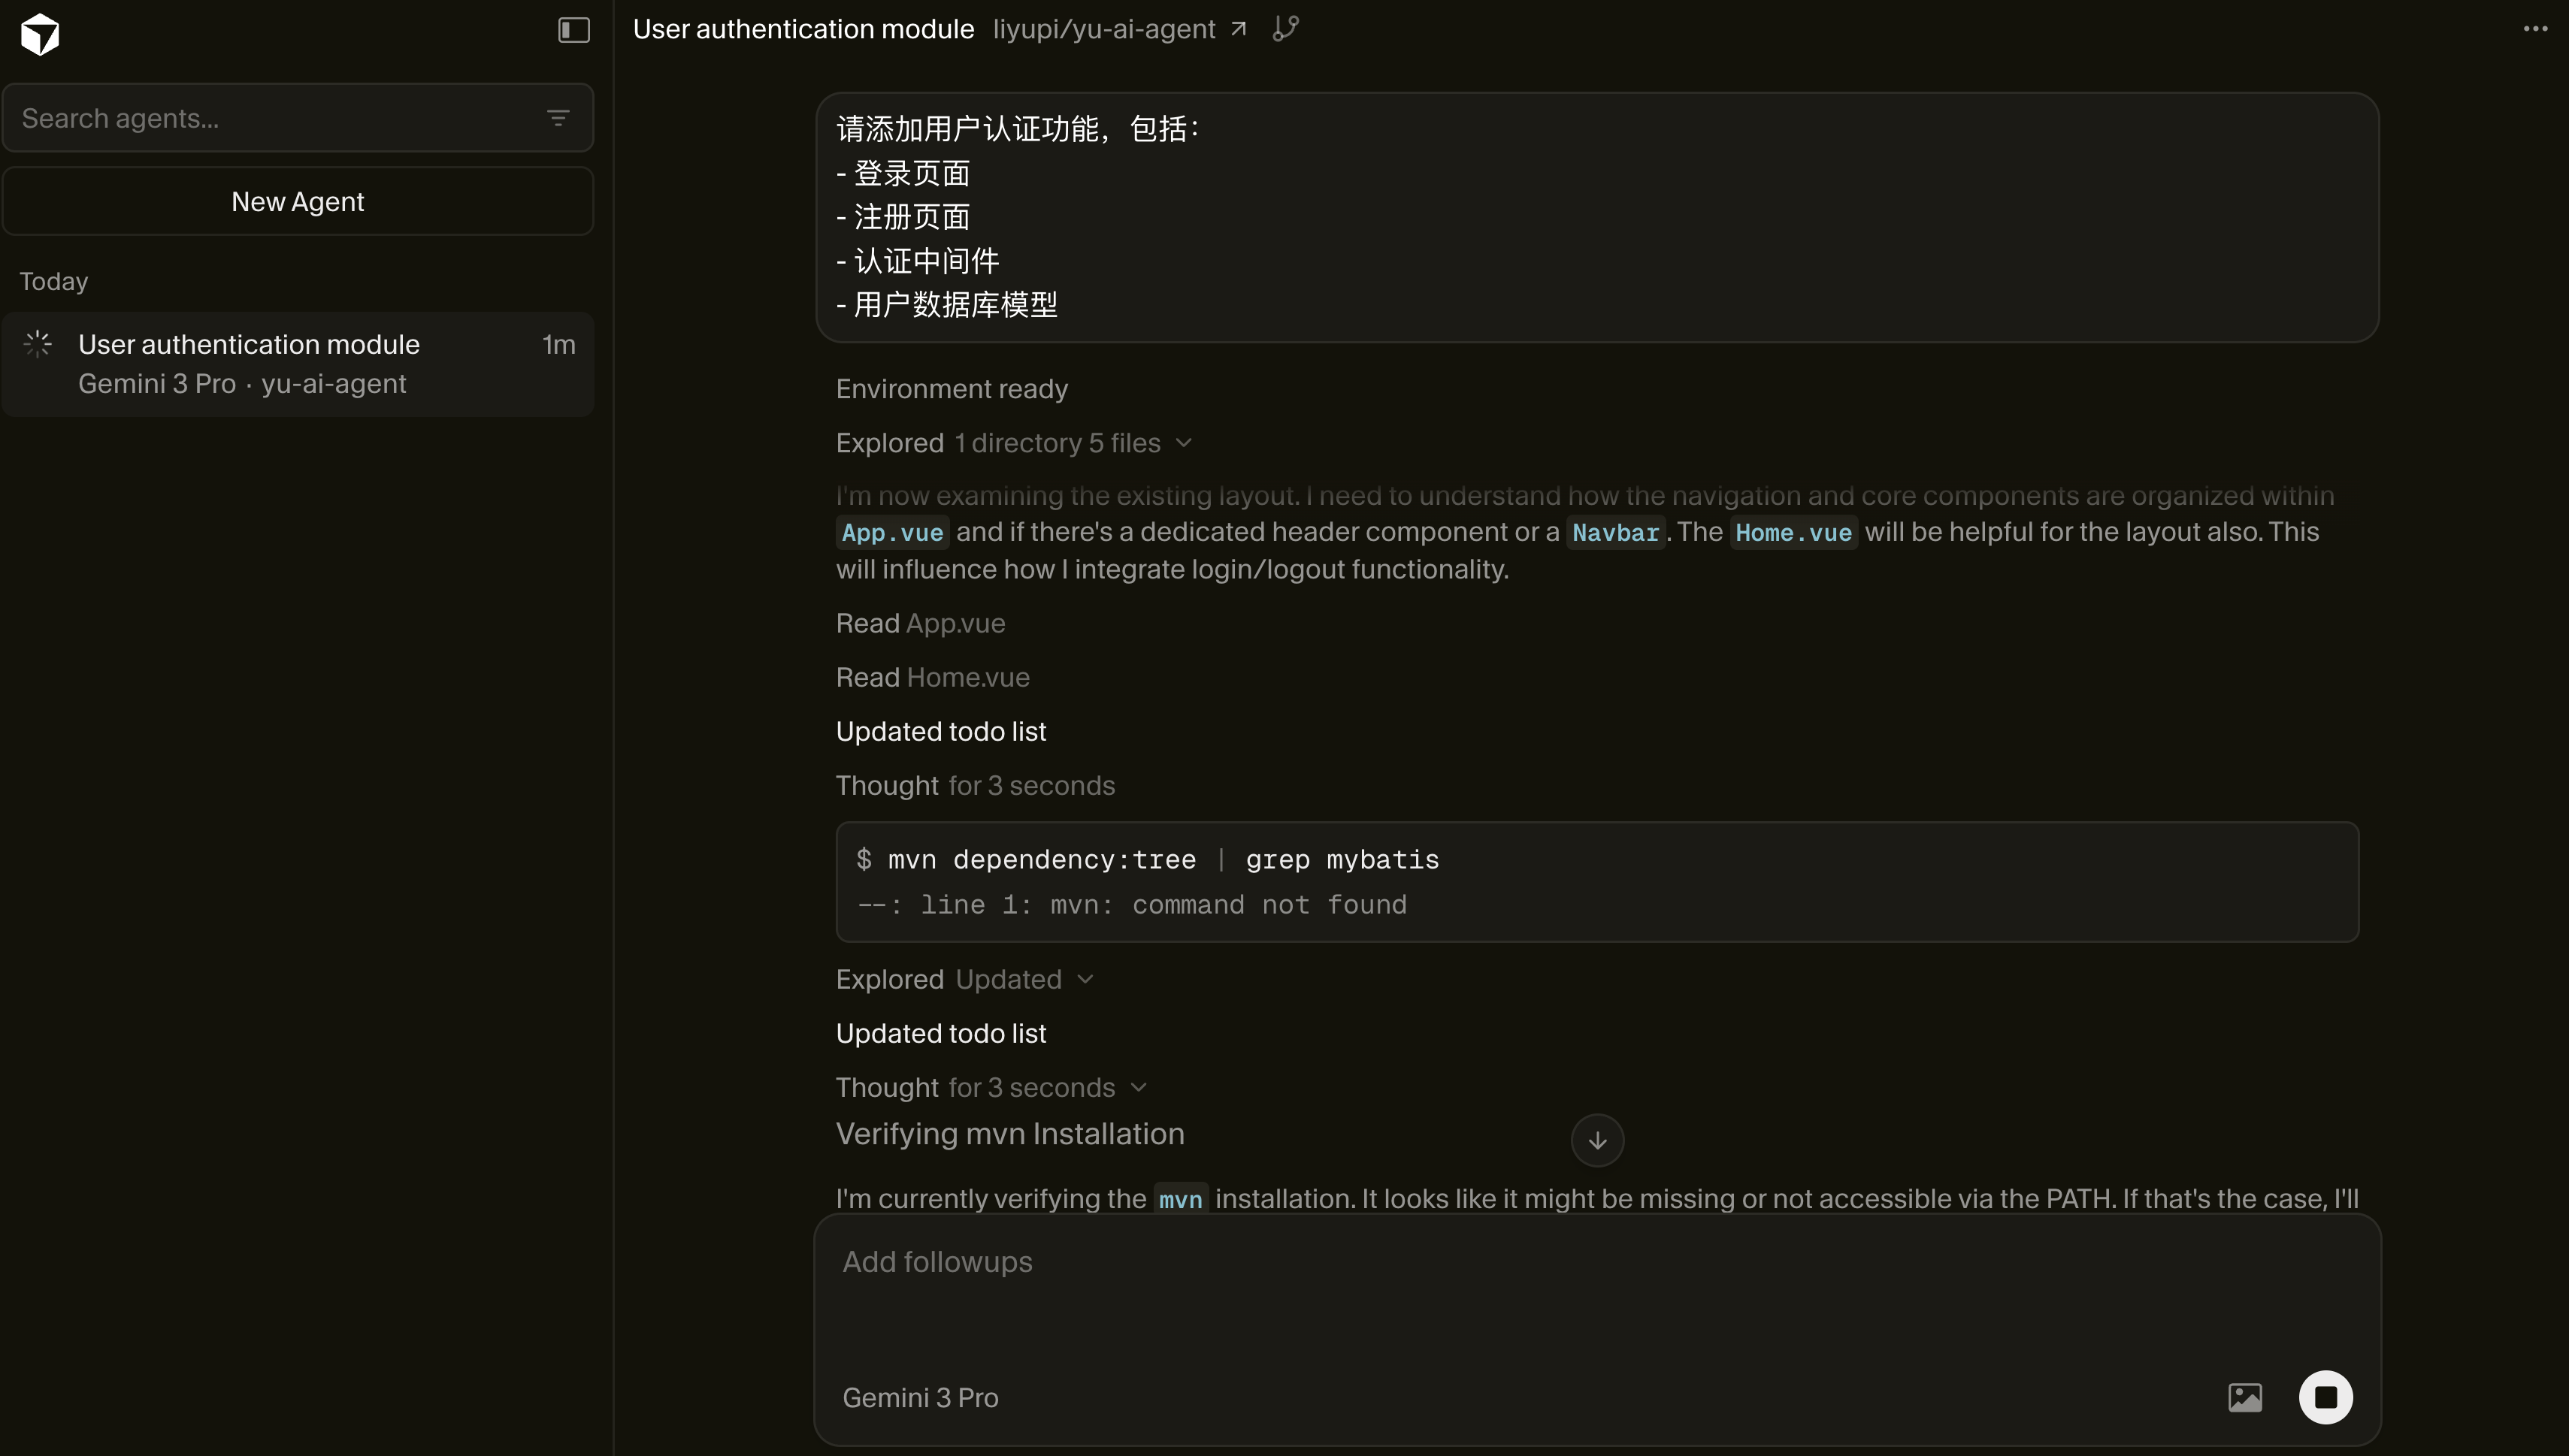
Task: Click the New Agent button
Action: [x=298, y=202]
